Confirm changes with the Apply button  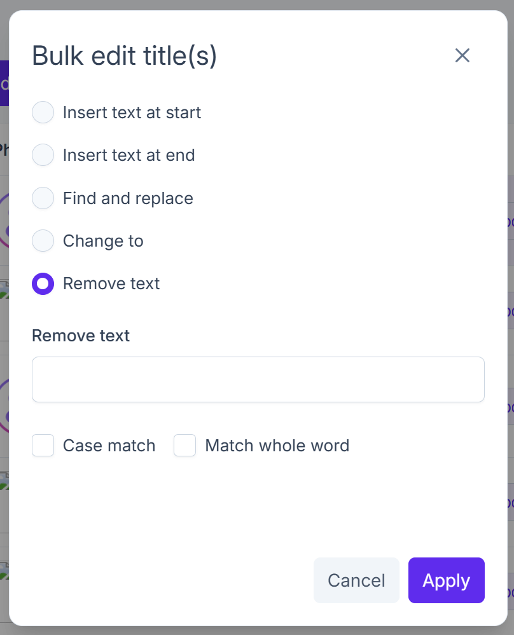click(x=446, y=580)
